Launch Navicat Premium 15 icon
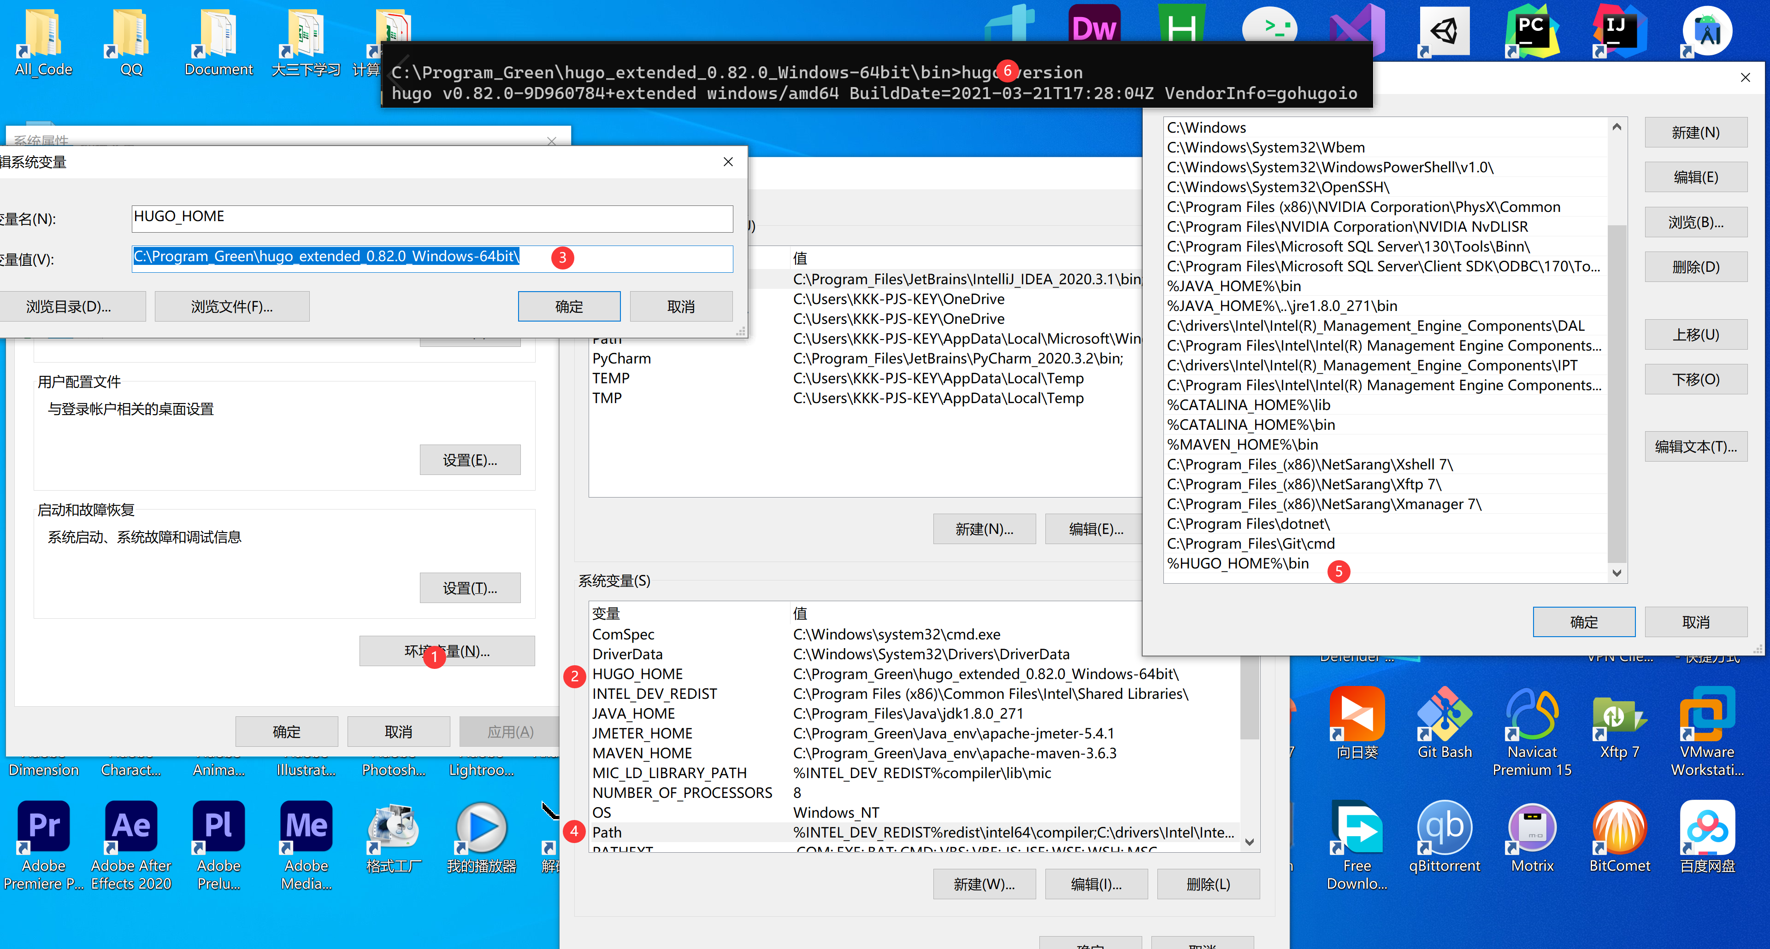This screenshot has height=949, width=1770. [1532, 714]
